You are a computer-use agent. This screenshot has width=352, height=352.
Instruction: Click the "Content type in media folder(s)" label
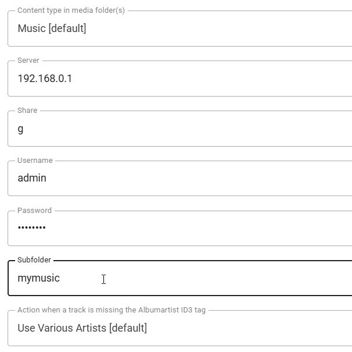(x=71, y=10)
